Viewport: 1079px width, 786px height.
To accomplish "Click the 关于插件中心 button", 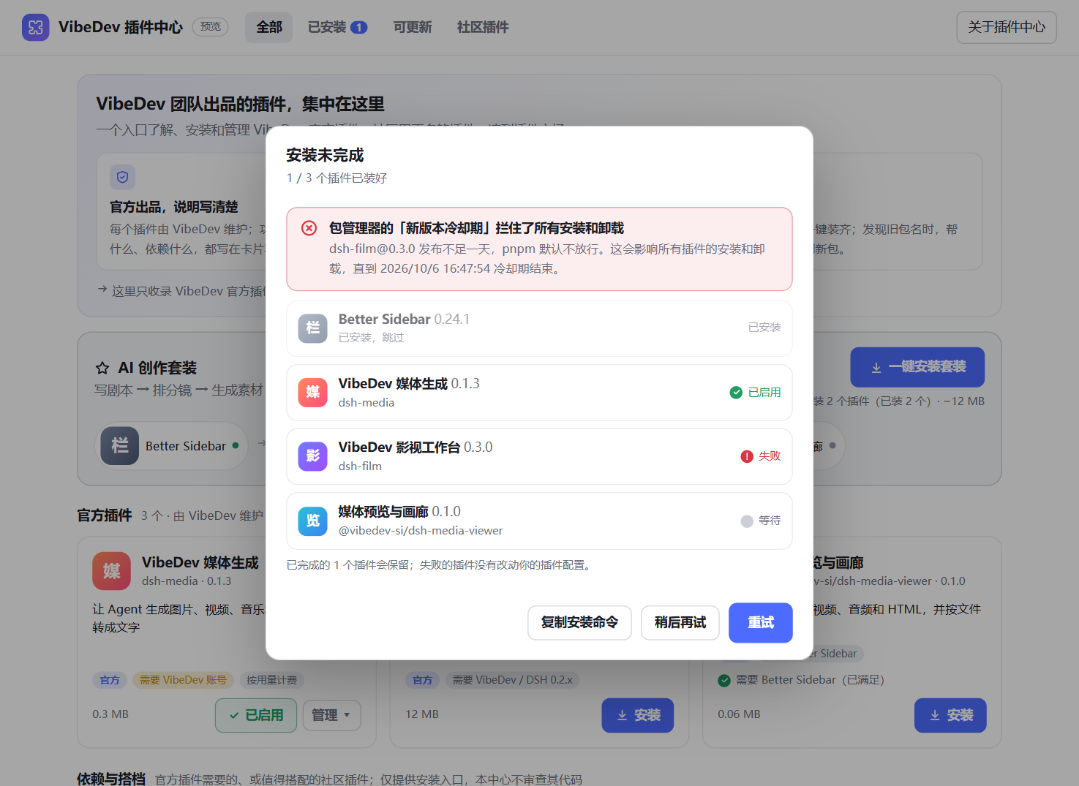I will point(1007,27).
